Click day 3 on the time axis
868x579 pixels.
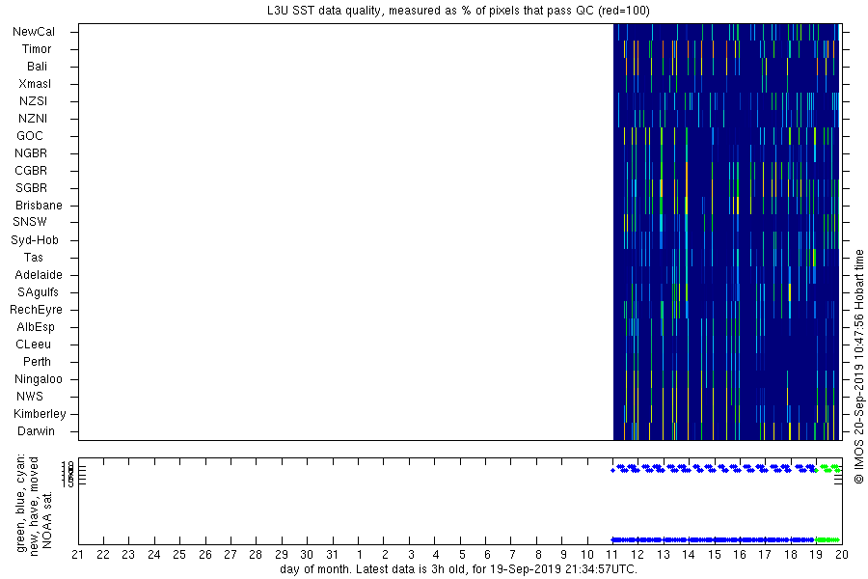[x=411, y=555]
